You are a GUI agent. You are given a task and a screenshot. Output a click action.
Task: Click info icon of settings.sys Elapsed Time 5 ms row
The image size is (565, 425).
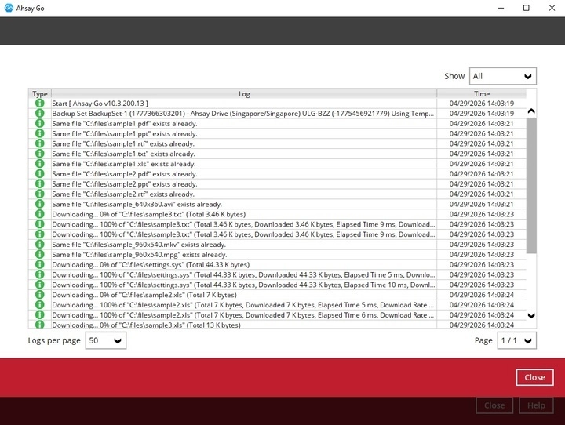tap(40, 274)
